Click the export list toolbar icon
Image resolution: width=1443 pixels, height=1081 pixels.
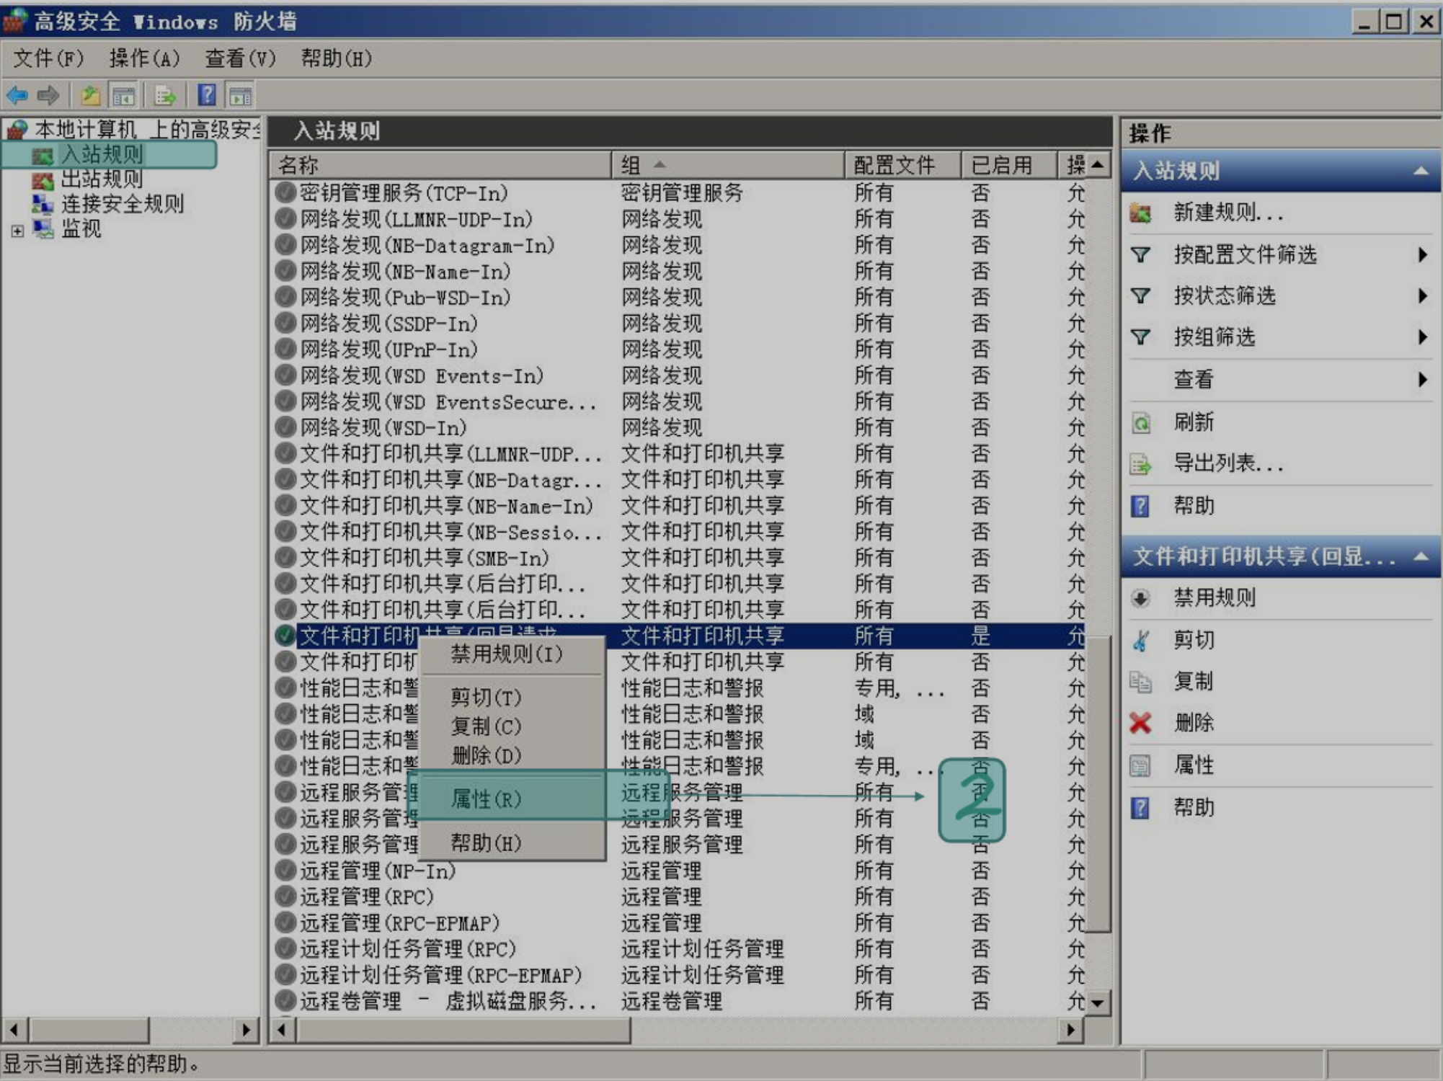click(x=166, y=95)
